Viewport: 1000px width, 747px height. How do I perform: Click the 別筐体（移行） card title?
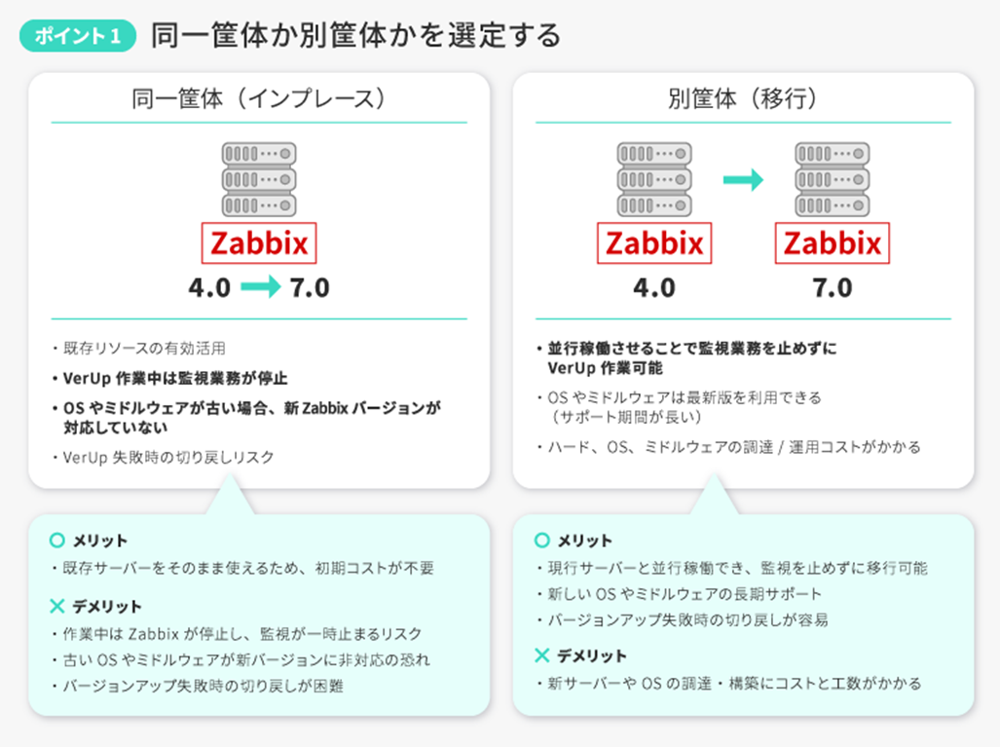(x=743, y=98)
